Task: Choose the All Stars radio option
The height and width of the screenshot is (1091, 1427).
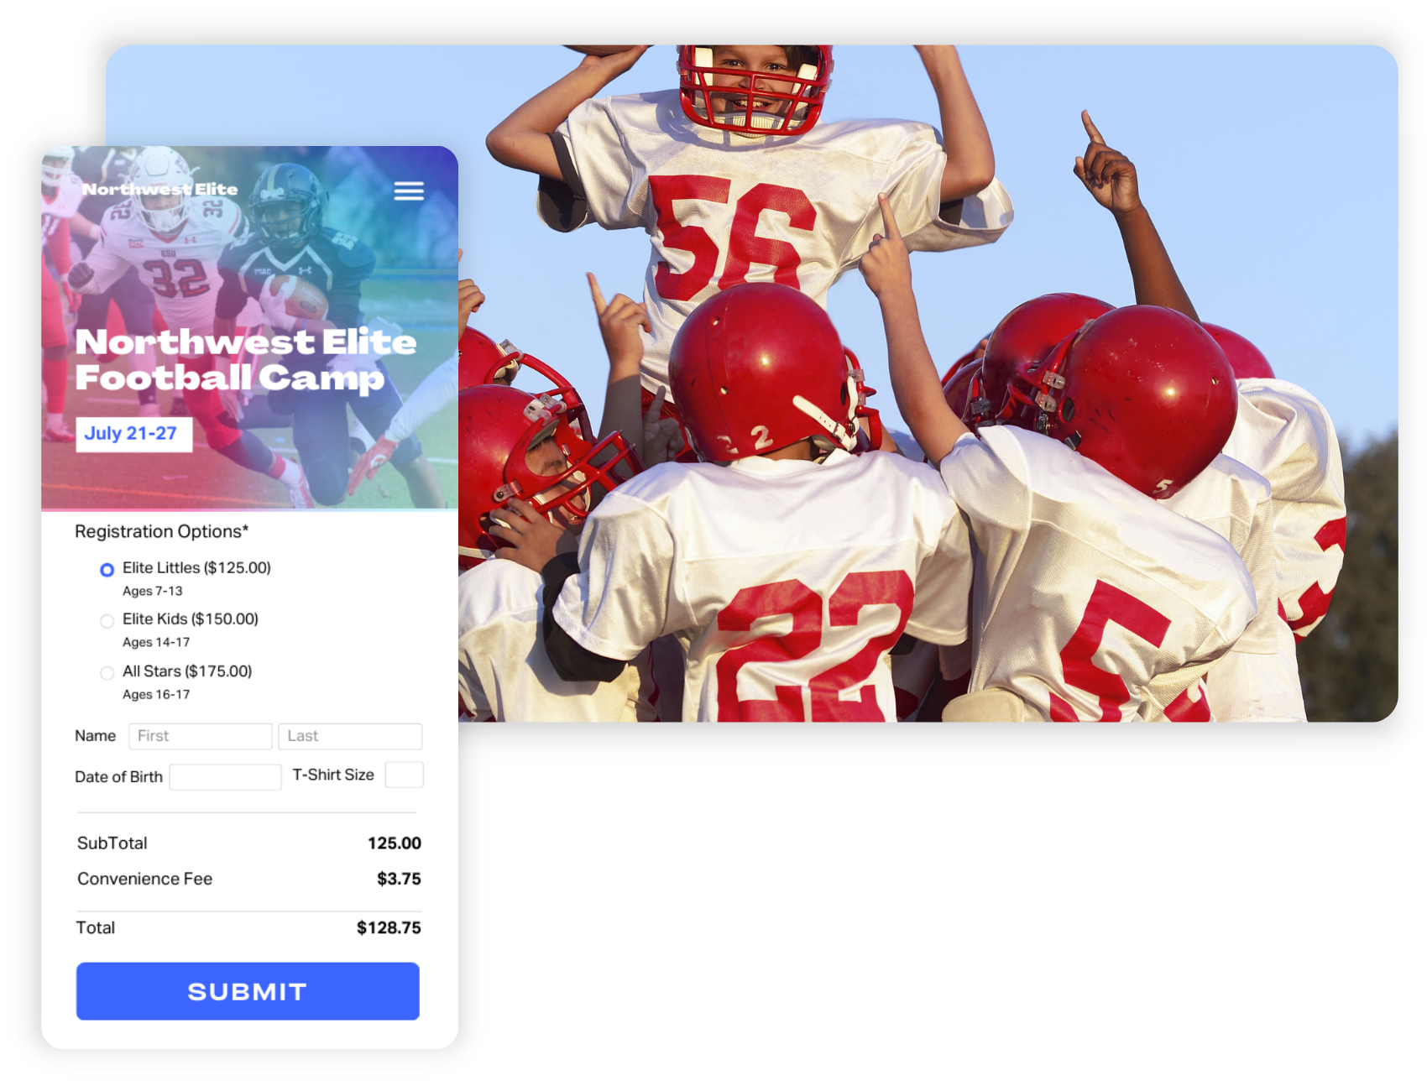Action: coord(107,673)
